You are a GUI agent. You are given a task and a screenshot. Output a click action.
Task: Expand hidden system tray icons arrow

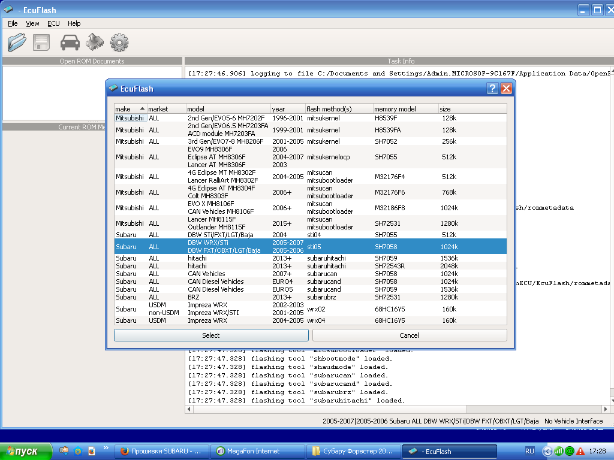tap(547, 451)
